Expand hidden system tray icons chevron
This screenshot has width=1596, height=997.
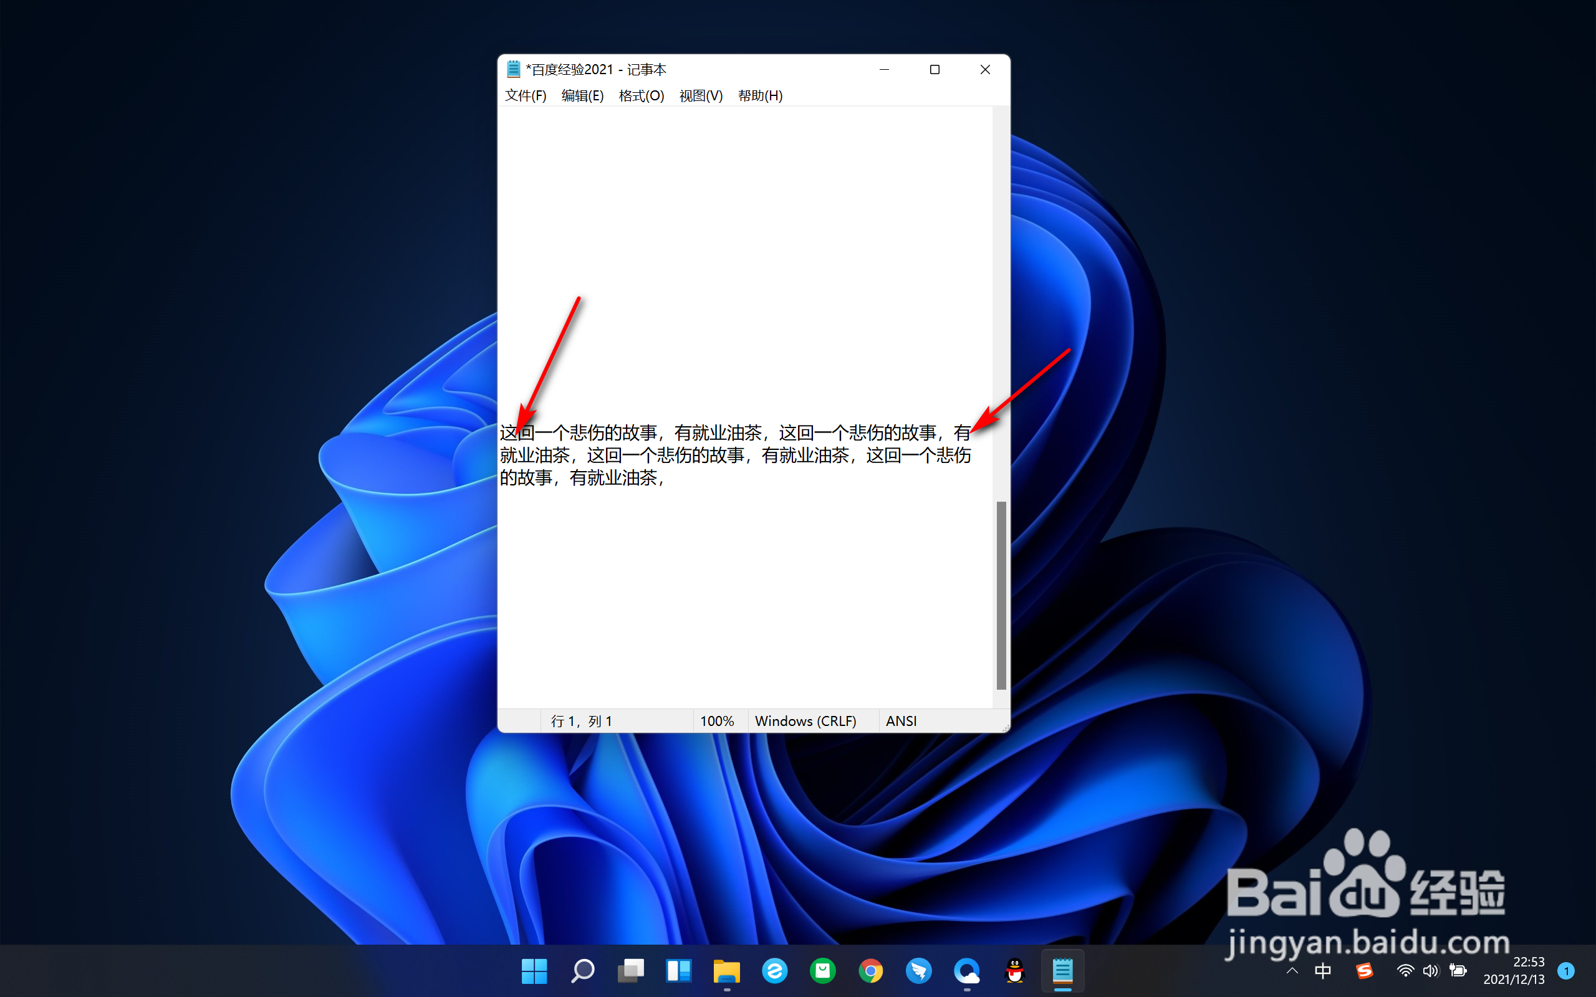coord(1292,971)
